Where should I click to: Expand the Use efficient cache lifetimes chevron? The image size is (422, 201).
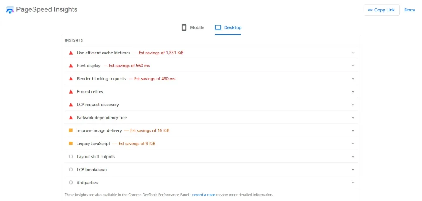tap(353, 53)
